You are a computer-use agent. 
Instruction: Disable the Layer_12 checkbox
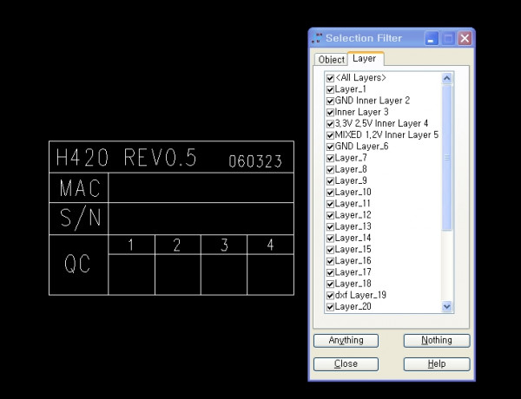coord(330,215)
